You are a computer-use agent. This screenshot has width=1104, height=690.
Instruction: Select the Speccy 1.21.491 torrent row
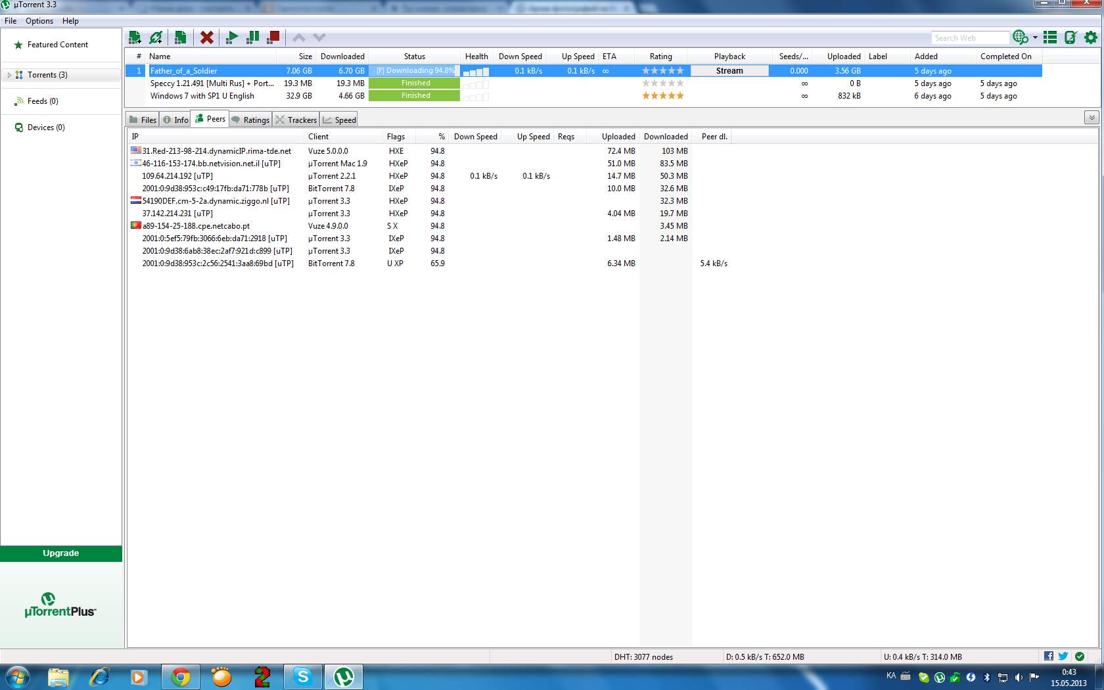pyautogui.click(x=584, y=83)
